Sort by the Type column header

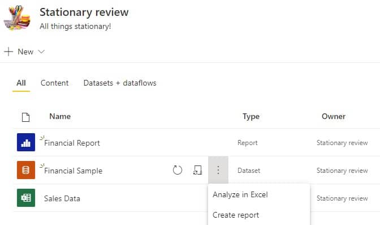pos(251,116)
